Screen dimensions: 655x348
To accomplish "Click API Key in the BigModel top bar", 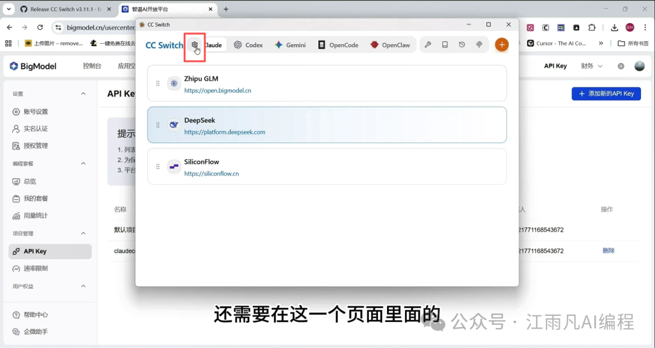I will [x=555, y=66].
